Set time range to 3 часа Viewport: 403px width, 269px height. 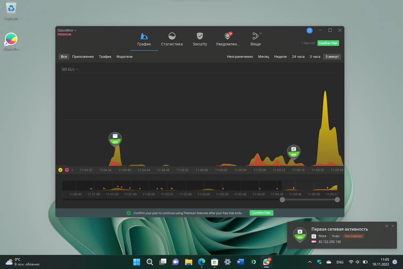pos(315,56)
